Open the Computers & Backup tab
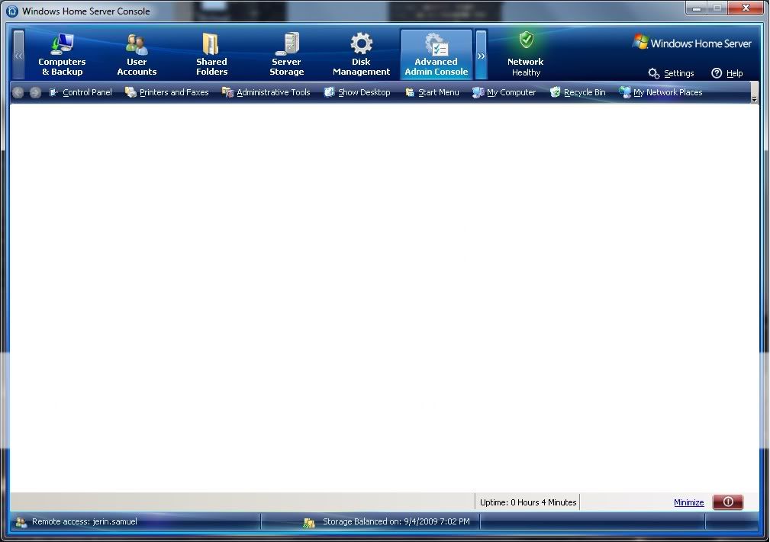 tap(62, 54)
